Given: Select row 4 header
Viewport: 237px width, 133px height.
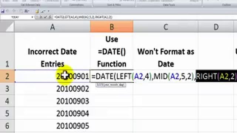Looking at the screenshot, I should (x=7, y=101).
